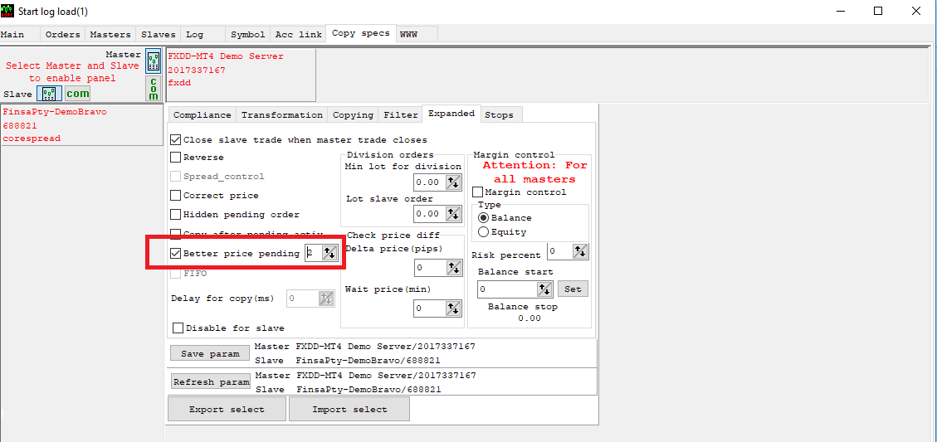This screenshot has width=937, height=442.
Task: Click the Master terminal icon
Action: click(x=154, y=61)
